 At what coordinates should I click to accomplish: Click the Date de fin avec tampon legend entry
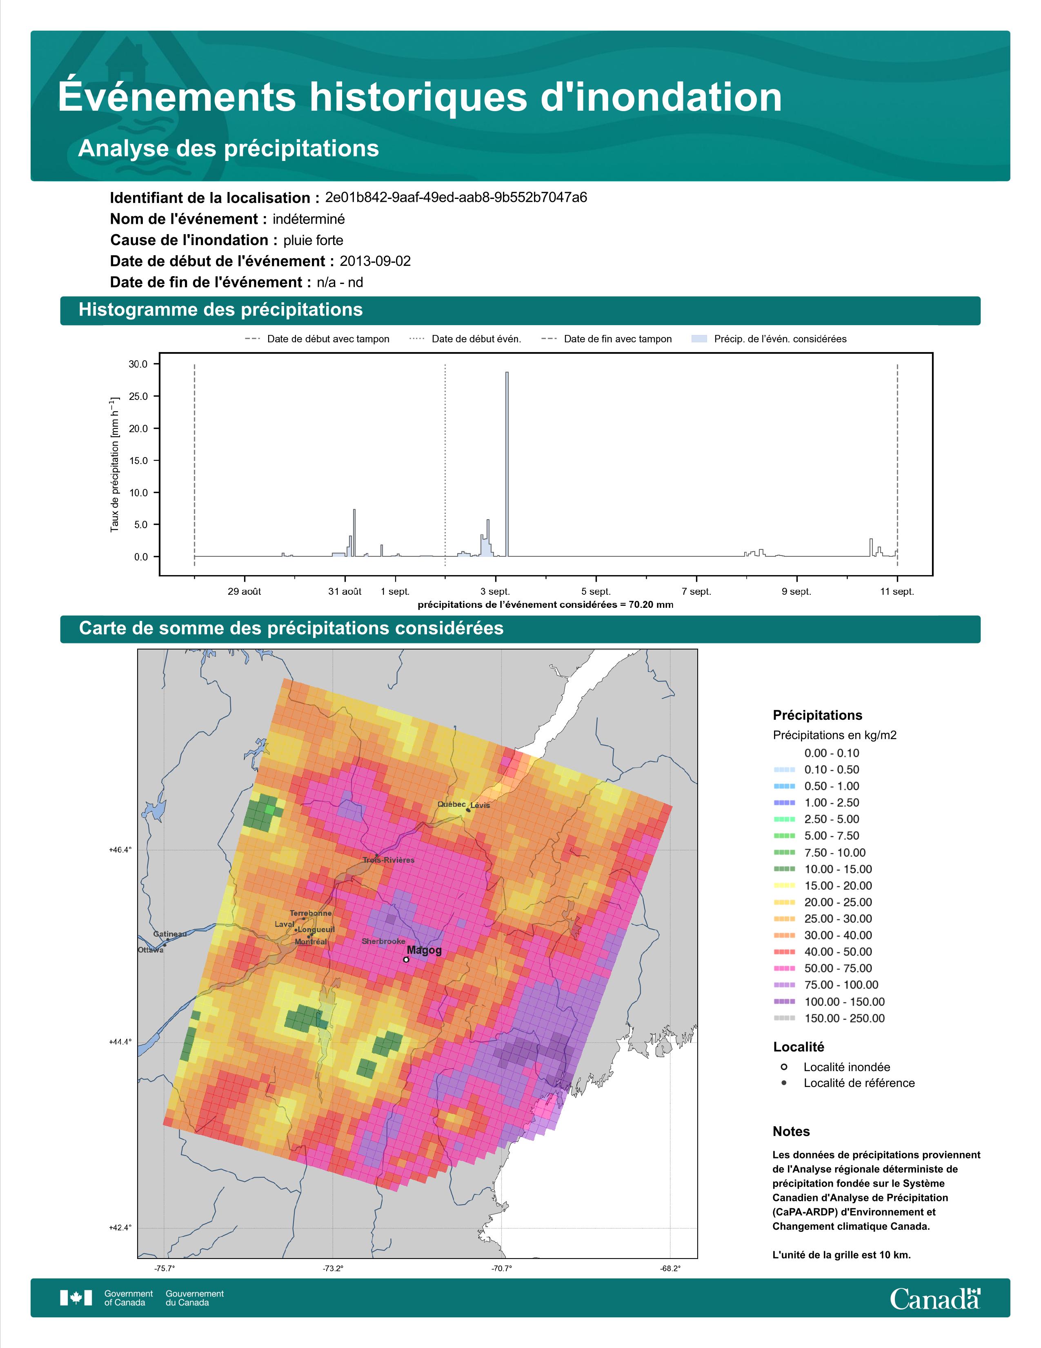[x=606, y=339]
